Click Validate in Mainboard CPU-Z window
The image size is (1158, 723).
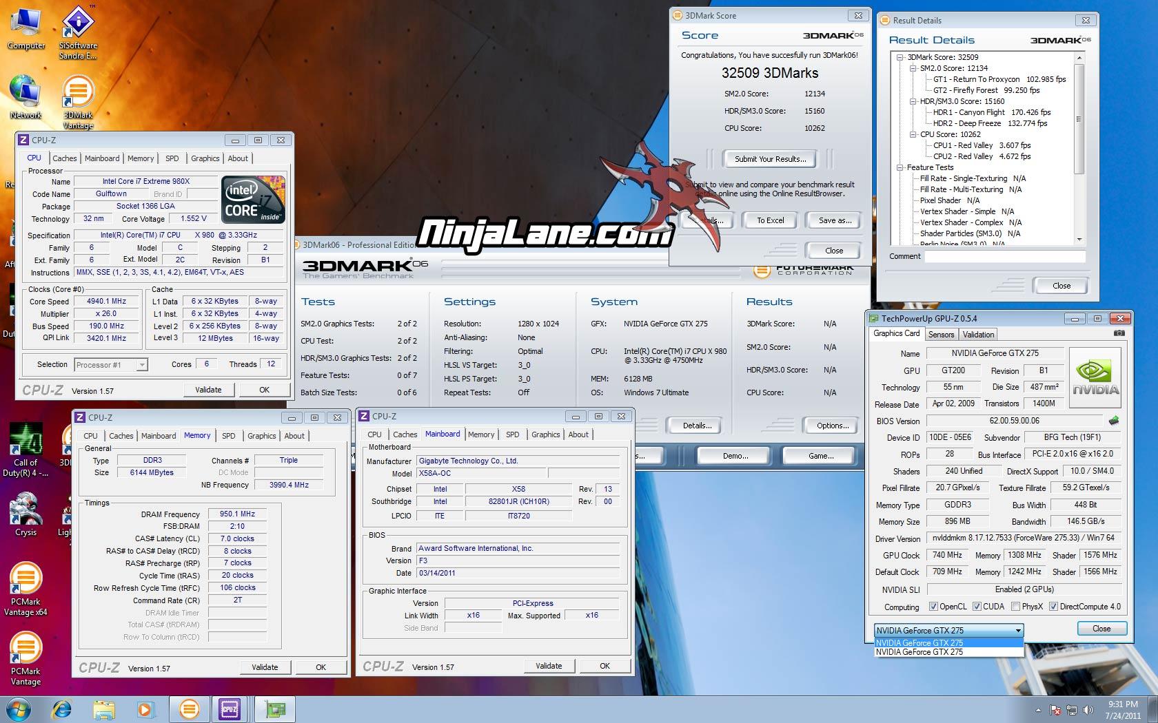point(549,666)
